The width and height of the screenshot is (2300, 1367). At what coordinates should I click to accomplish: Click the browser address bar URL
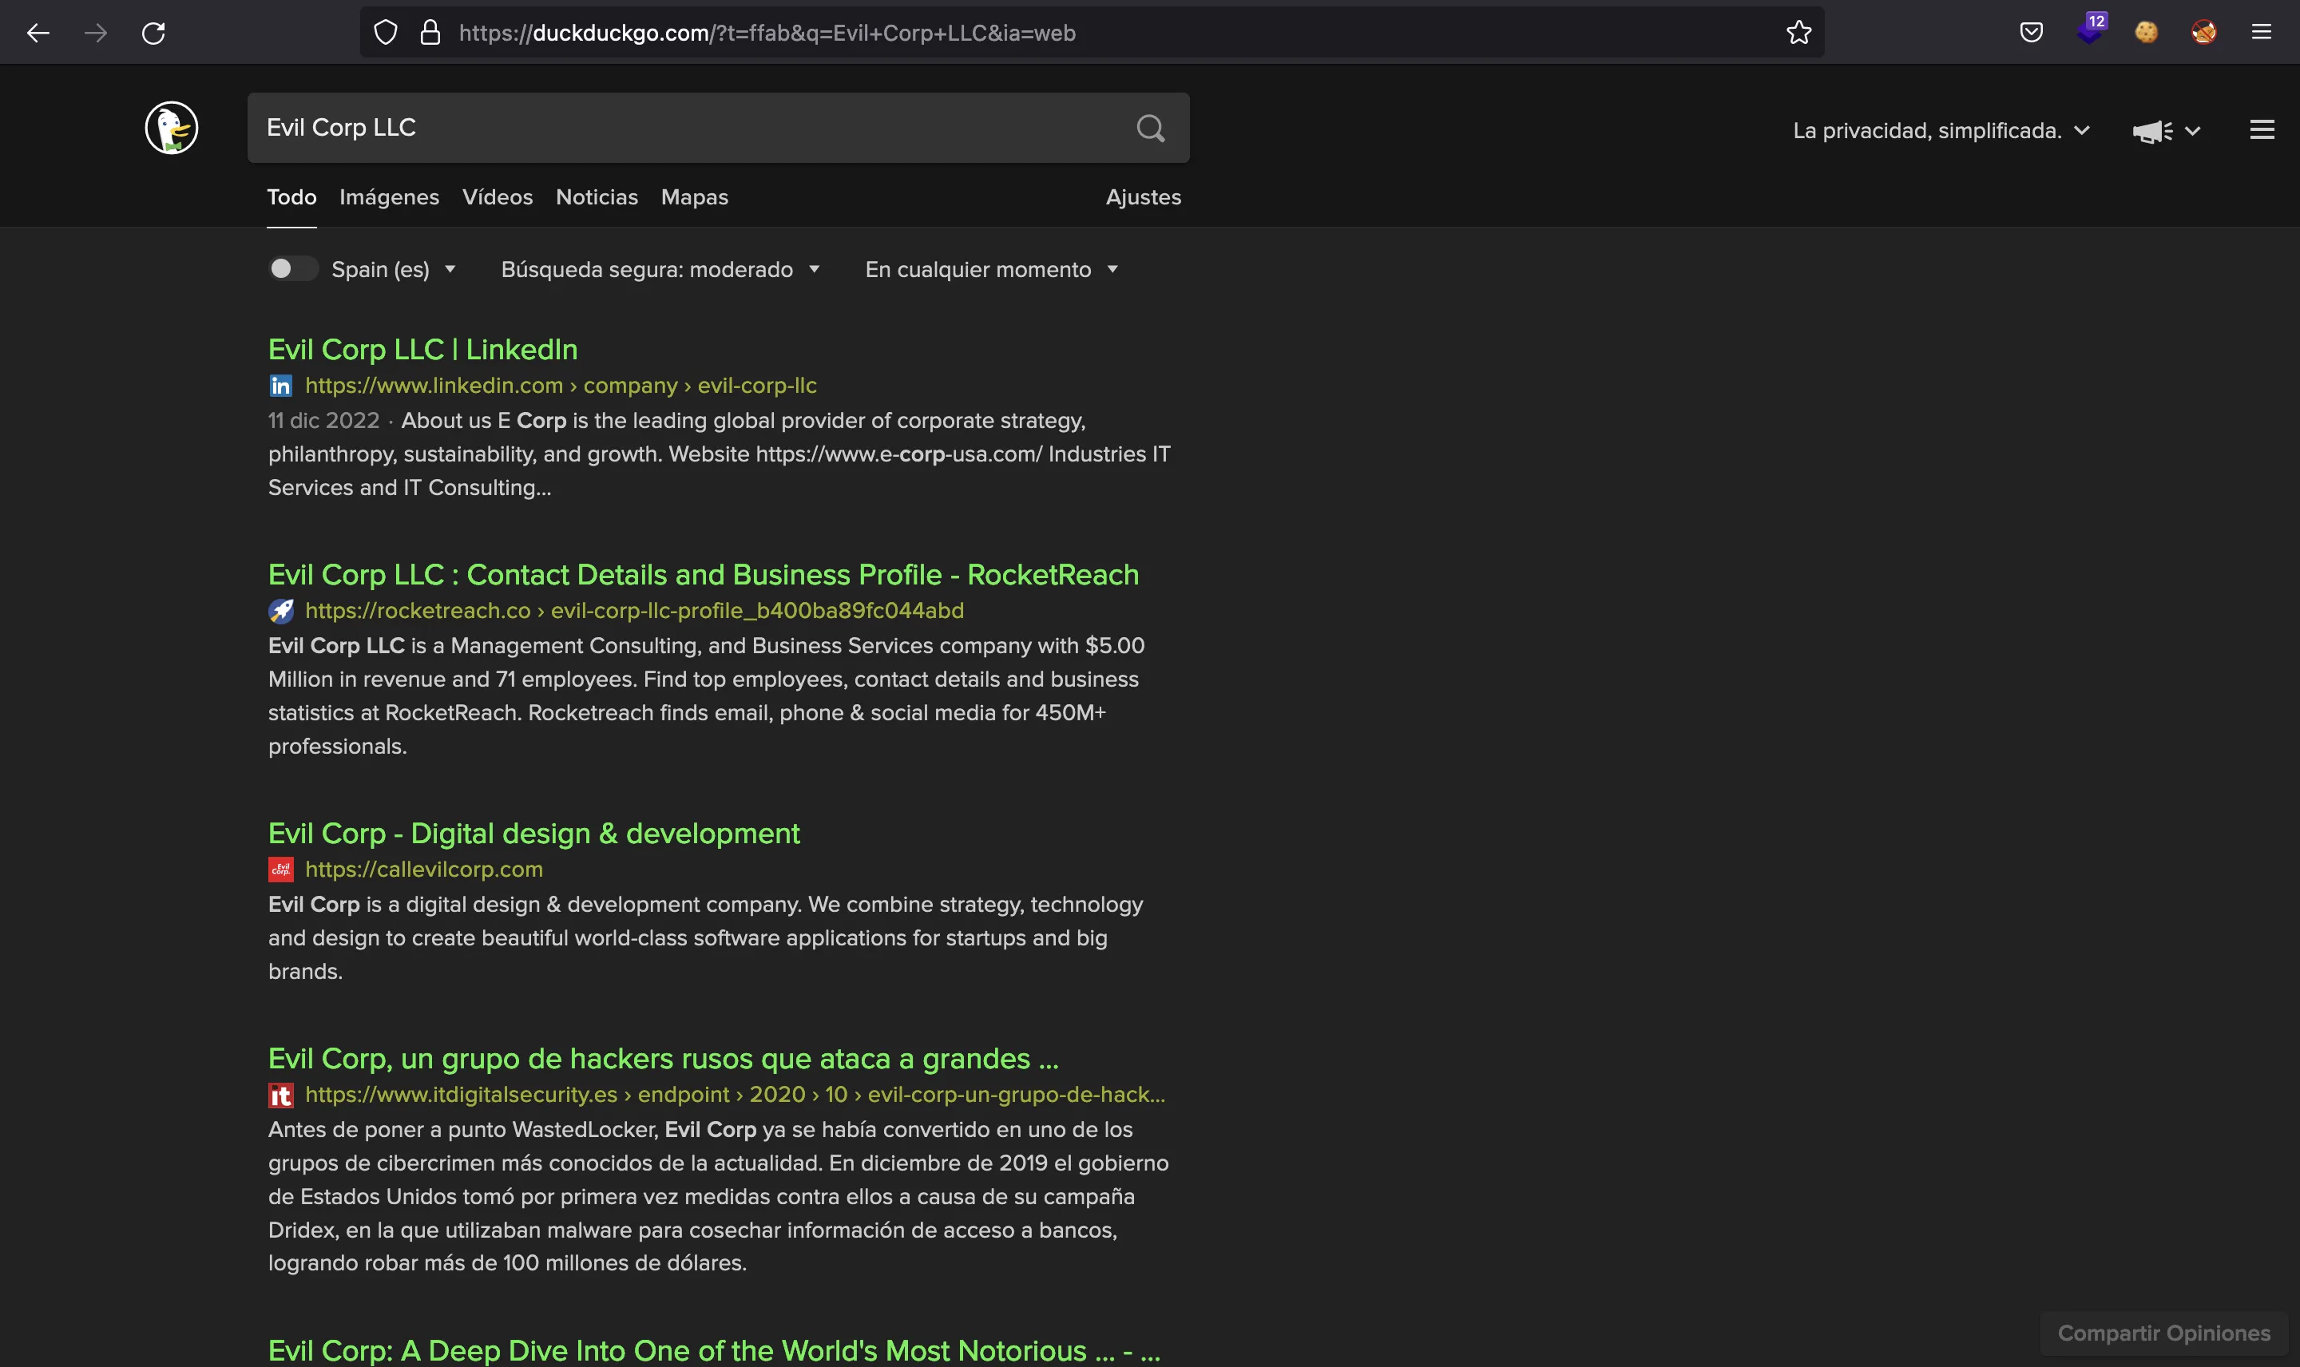767,34
